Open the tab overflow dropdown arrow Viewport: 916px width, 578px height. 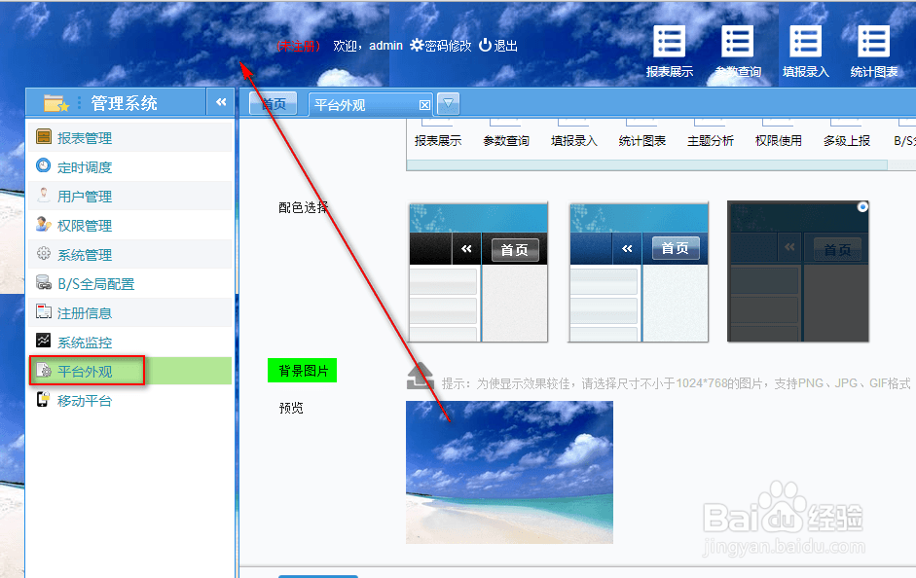point(447,103)
